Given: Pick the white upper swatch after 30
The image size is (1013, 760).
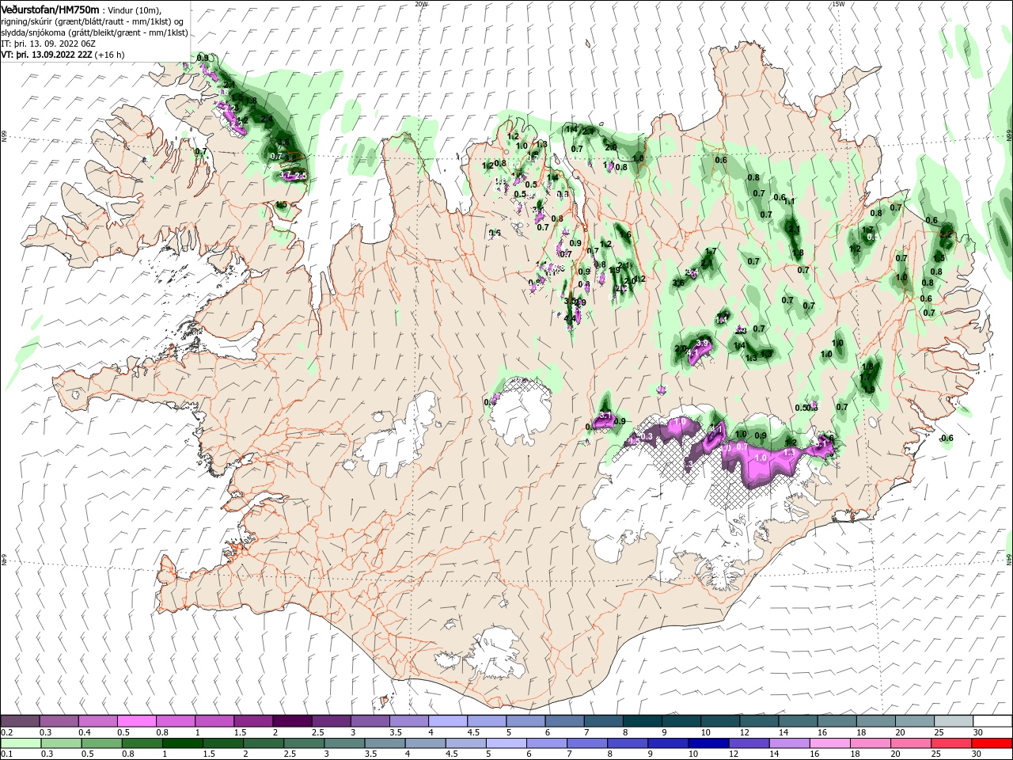Looking at the screenshot, I should (993, 721).
